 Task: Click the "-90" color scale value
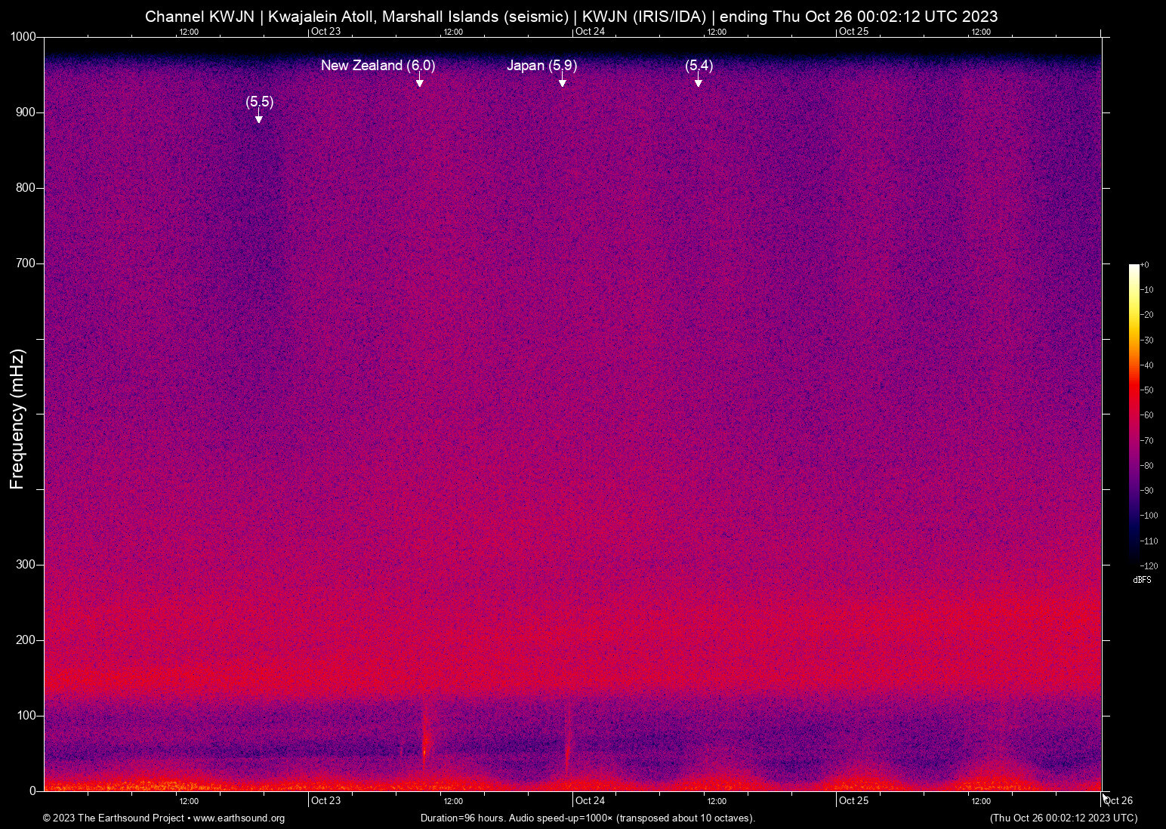(x=1147, y=491)
